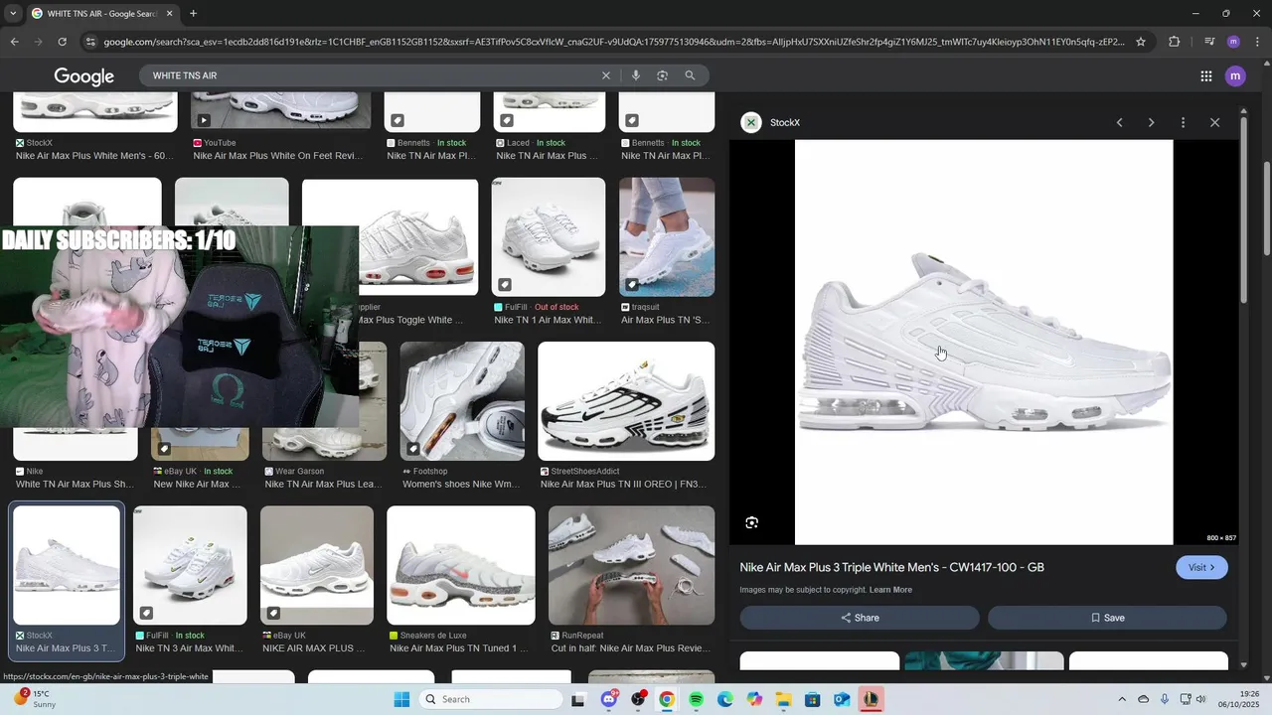Go back to the previous page
This screenshot has width=1272, height=715.
click(14, 42)
